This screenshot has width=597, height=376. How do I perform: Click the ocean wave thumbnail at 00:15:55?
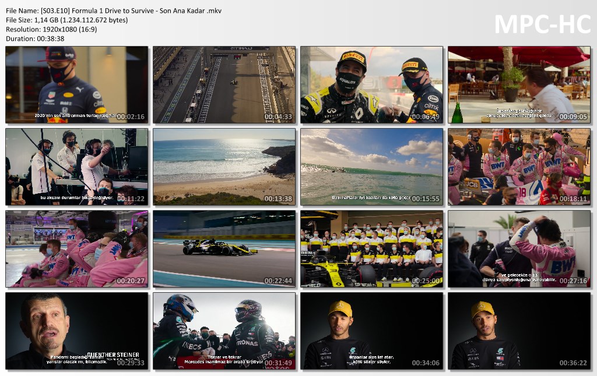click(371, 167)
